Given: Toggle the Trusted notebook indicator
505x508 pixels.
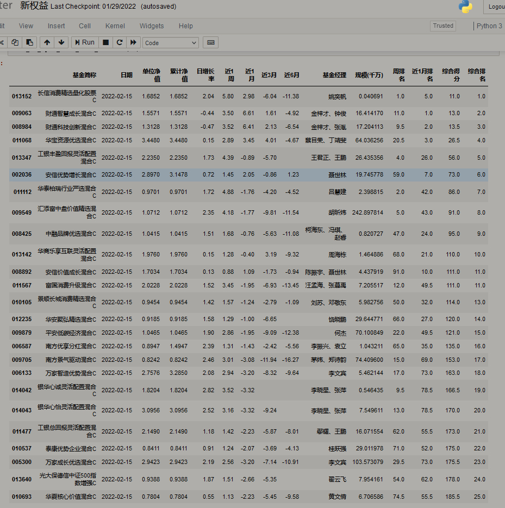Looking at the screenshot, I should (x=443, y=26).
